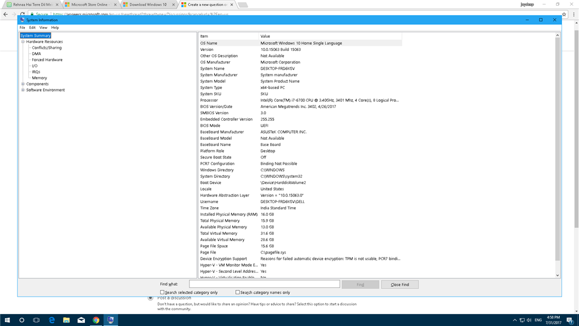Close the Create a new question tab
The image size is (579, 326).
pos(231,5)
